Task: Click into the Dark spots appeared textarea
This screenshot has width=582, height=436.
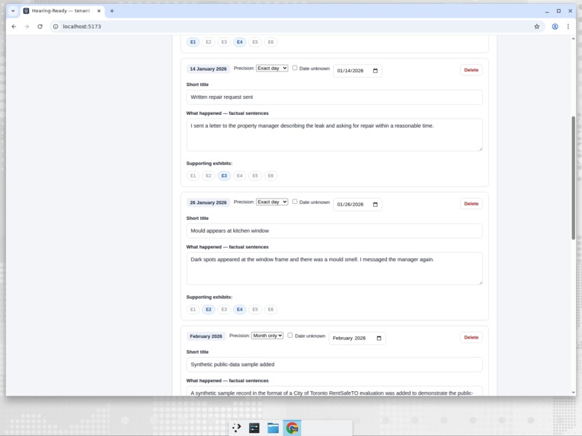Action: (x=334, y=269)
